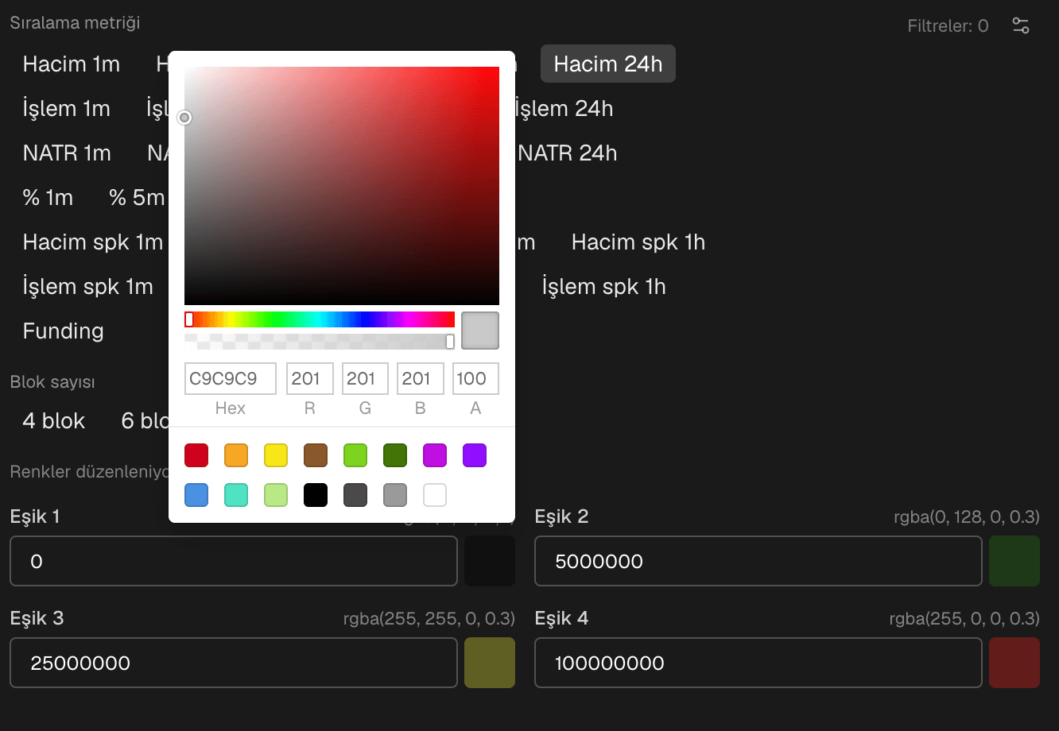Pick the red preset color swatch
The height and width of the screenshot is (731, 1059).
(x=196, y=455)
